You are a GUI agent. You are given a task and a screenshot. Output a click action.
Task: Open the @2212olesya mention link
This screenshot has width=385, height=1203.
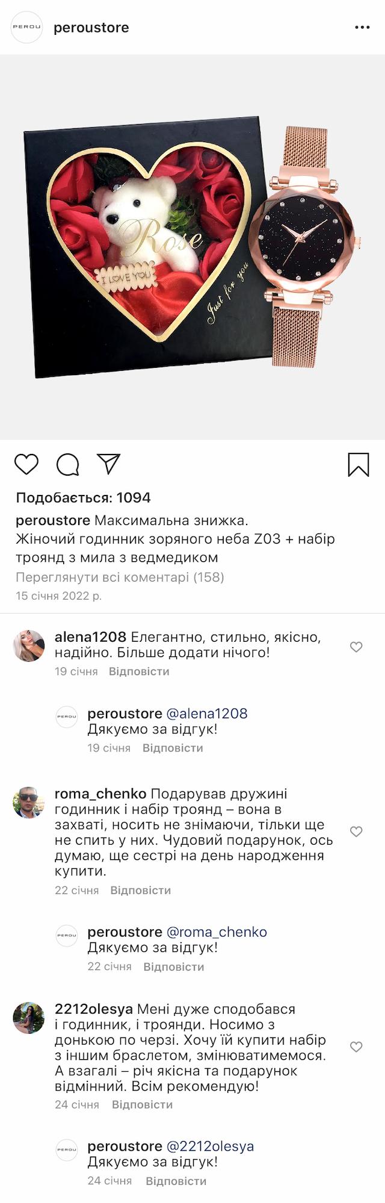pos(210,1146)
